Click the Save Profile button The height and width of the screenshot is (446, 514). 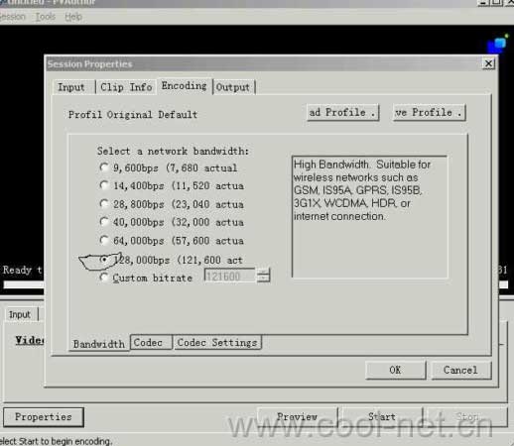click(x=429, y=113)
